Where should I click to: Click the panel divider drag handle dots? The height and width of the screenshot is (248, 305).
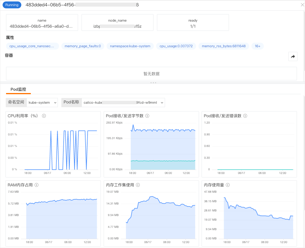pos(153,83)
